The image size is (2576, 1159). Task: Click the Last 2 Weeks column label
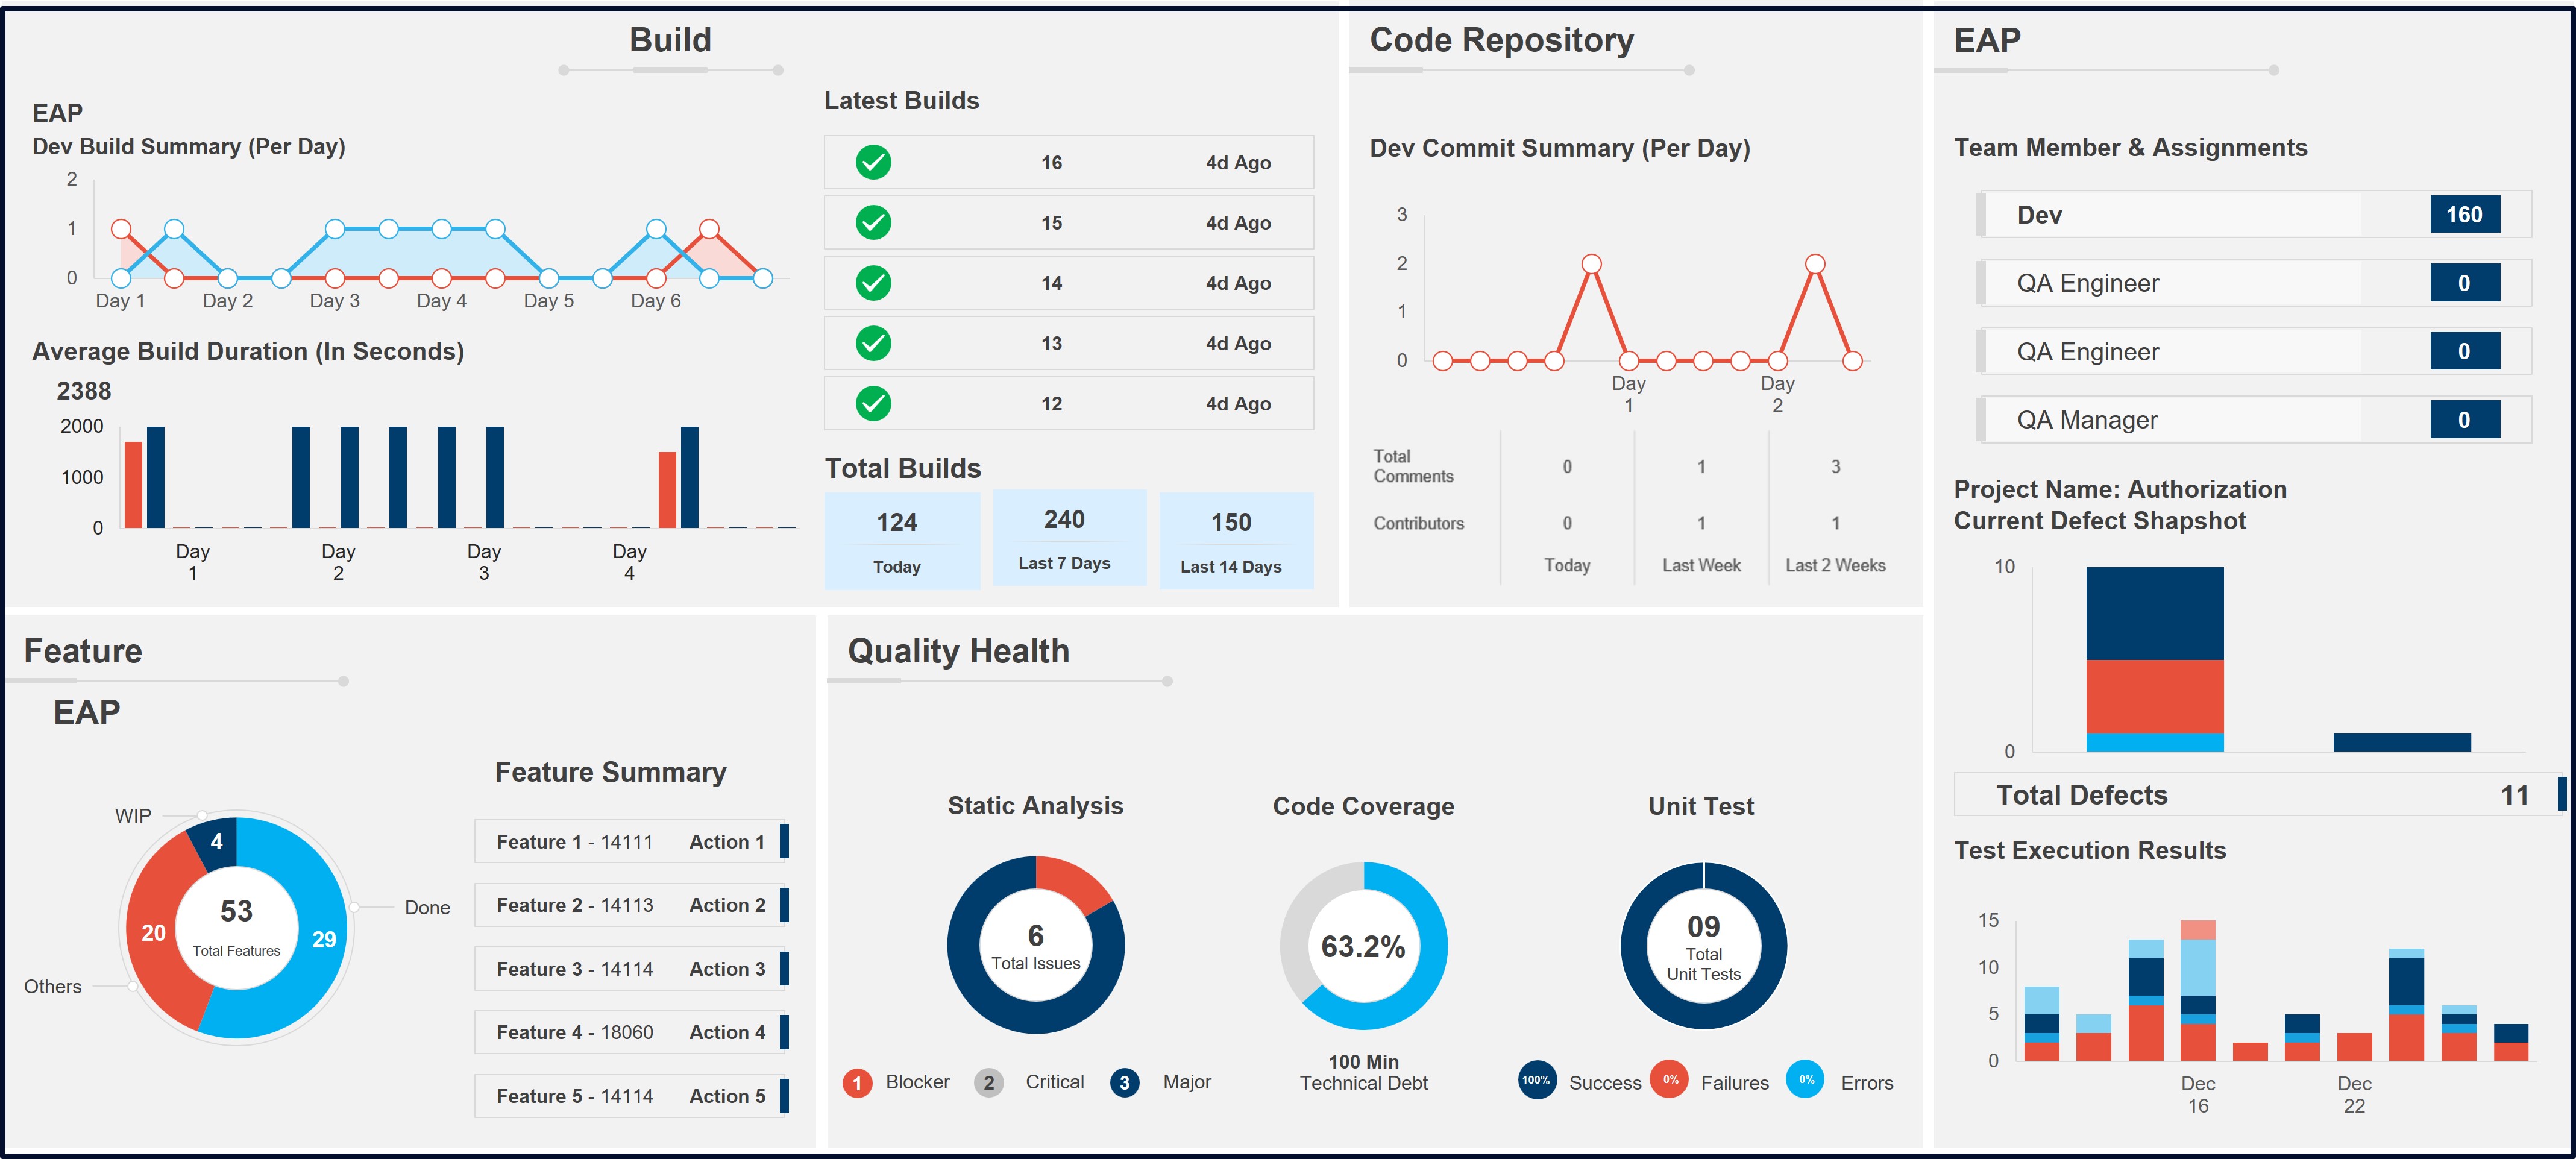[x=1835, y=565]
